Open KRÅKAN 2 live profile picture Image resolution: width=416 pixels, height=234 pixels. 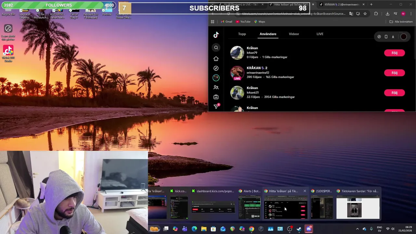[237, 73]
